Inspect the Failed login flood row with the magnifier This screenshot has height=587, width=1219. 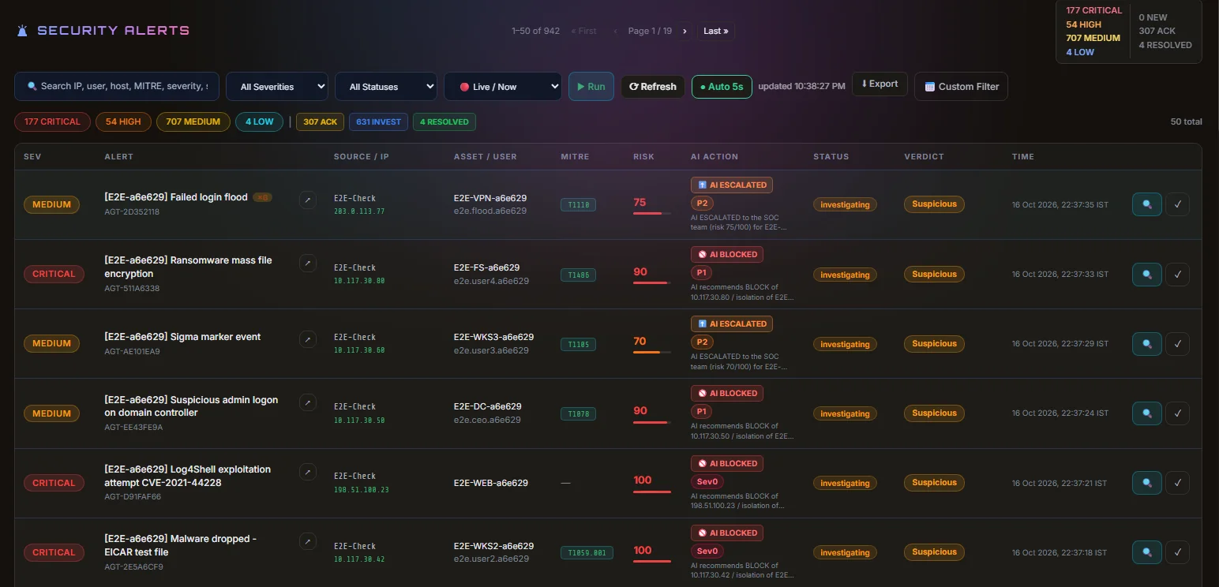pos(1146,204)
